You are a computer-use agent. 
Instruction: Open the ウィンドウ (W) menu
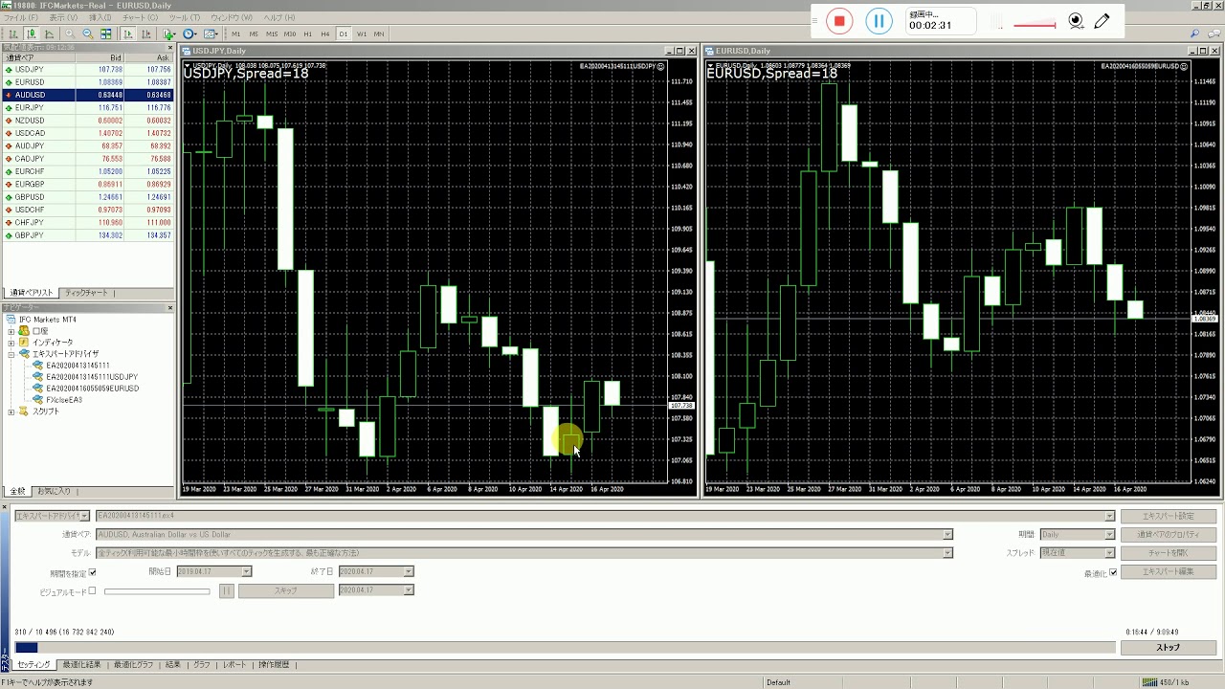tap(232, 18)
